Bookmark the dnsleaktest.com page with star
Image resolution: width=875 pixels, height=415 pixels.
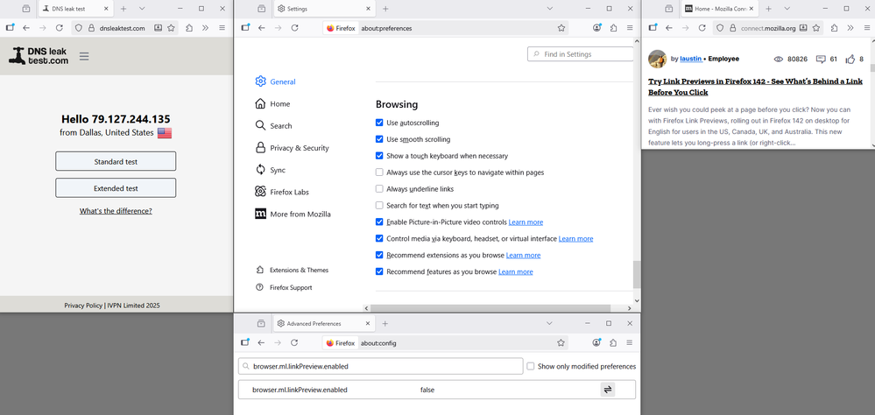pyautogui.click(x=172, y=28)
